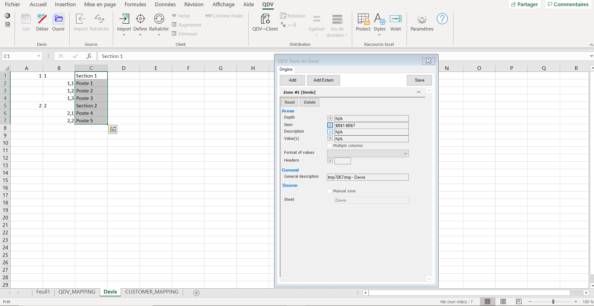Image resolution: width=594 pixels, height=306 pixels.
Task: Click the Volet pane icon
Action: coord(395,19)
